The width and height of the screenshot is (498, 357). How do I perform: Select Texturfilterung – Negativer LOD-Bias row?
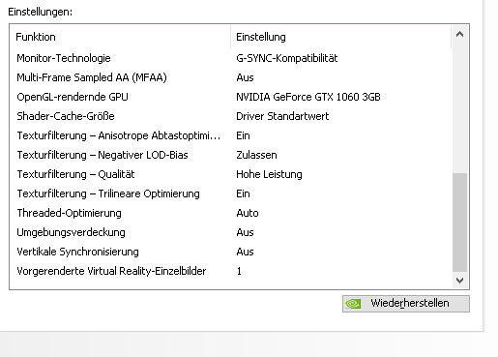tap(231, 155)
